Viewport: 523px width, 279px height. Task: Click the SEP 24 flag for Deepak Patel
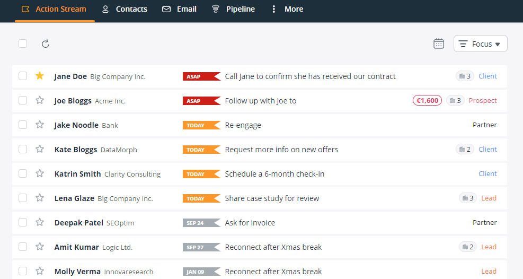click(201, 223)
